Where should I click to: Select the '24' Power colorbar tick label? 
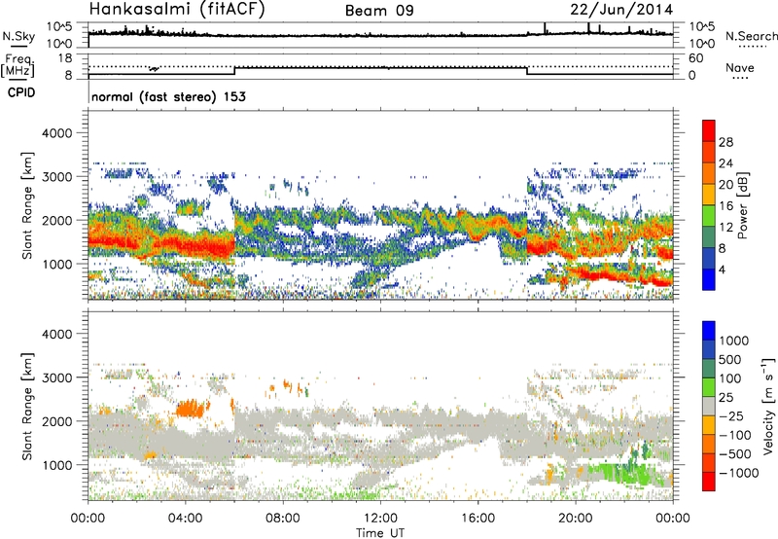[725, 163]
